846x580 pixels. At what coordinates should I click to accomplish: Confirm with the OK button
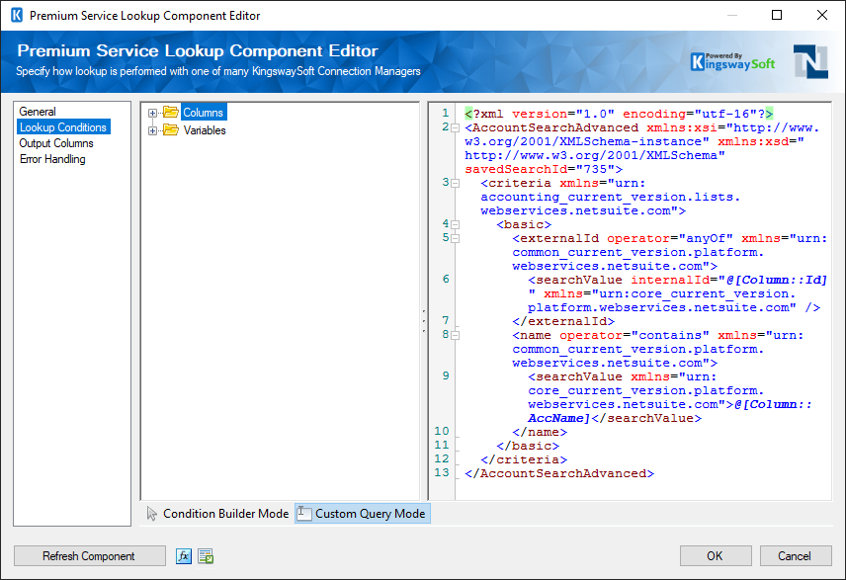[x=716, y=555]
